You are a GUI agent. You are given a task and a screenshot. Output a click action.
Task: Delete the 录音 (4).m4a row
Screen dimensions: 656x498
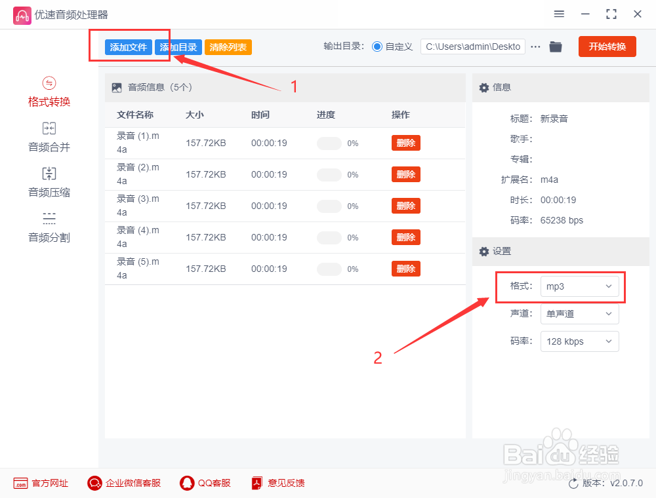(406, 237)
